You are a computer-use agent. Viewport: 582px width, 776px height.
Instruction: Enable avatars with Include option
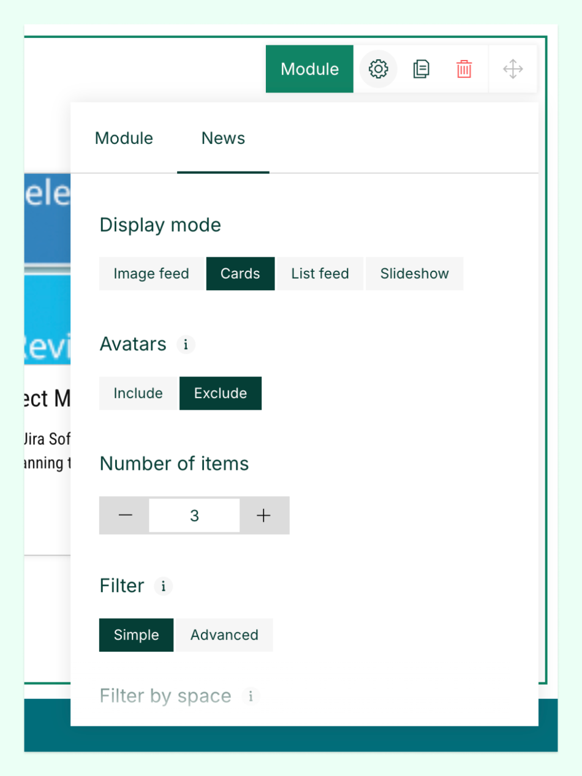pos(138,393)
